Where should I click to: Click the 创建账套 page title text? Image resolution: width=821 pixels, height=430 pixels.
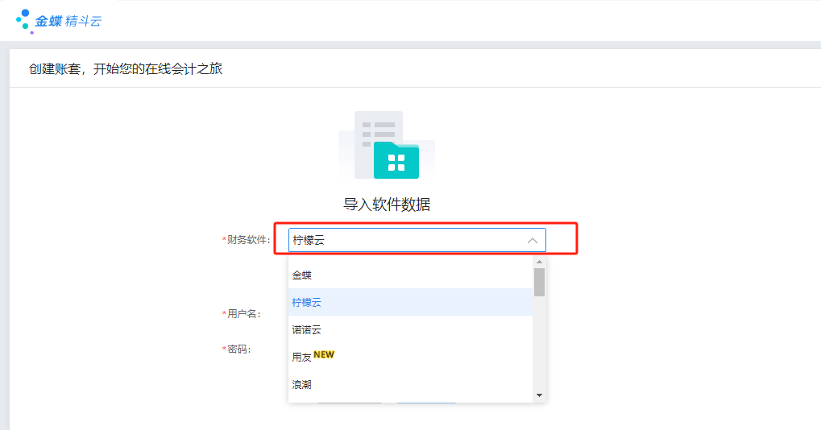(126, 69)
